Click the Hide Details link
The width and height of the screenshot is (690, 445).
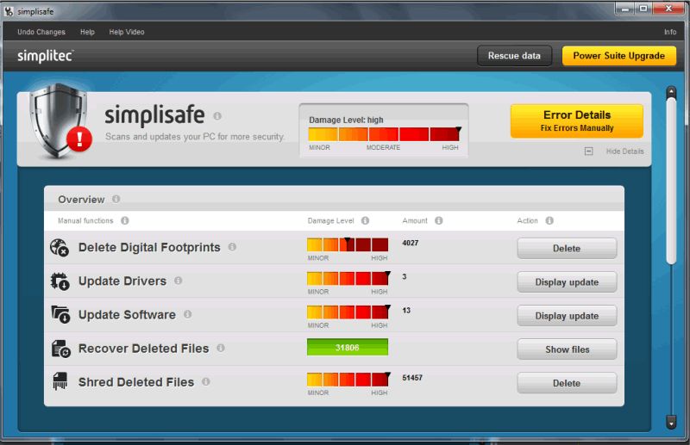(624, 151)
